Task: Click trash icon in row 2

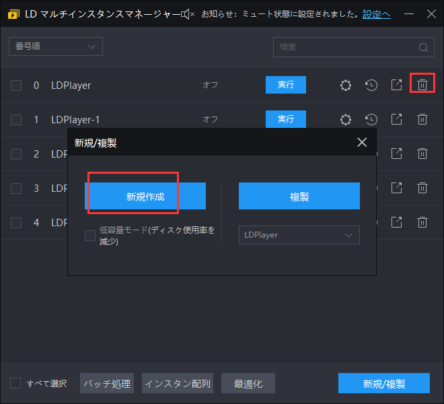Action: click(x=422, y=154)
